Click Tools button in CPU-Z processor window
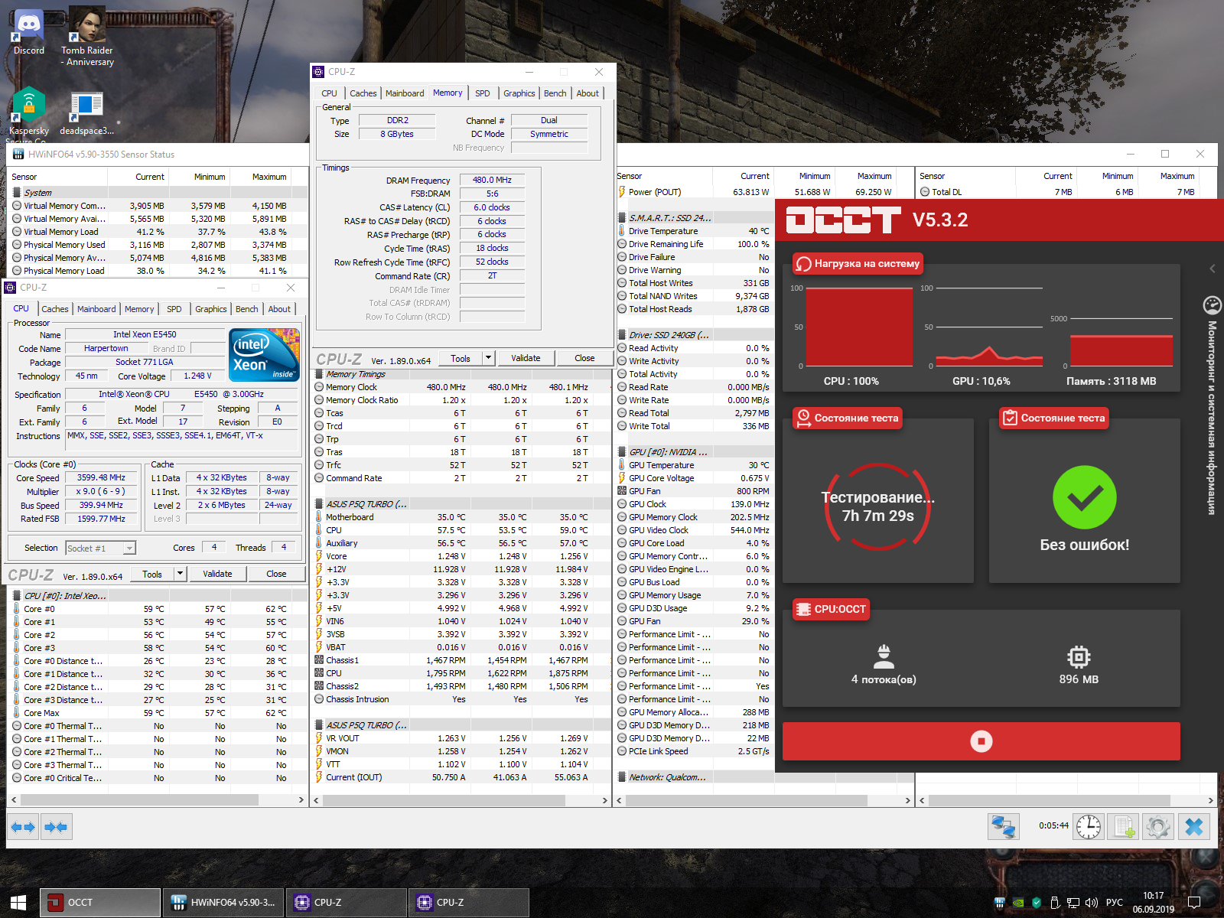This screenshot has width=1224, height=918. 152,574
